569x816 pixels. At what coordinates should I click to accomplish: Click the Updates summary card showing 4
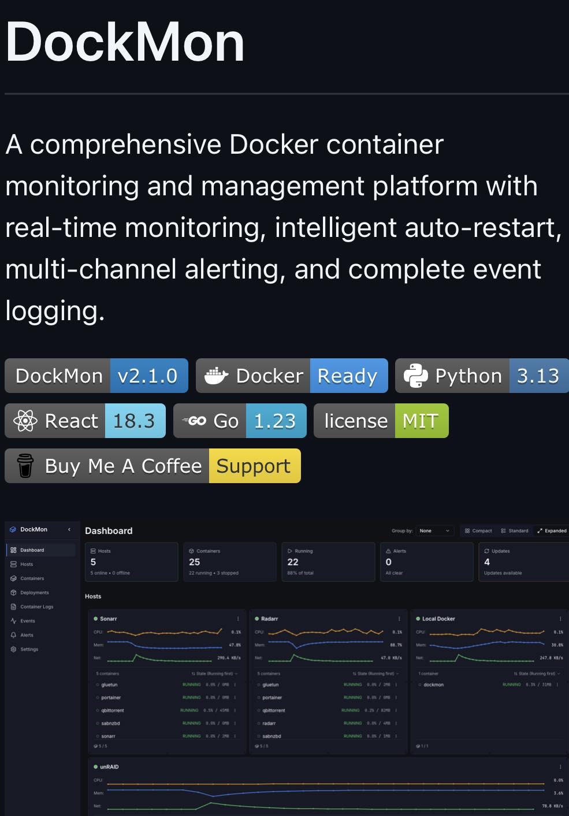pos(524,562)
